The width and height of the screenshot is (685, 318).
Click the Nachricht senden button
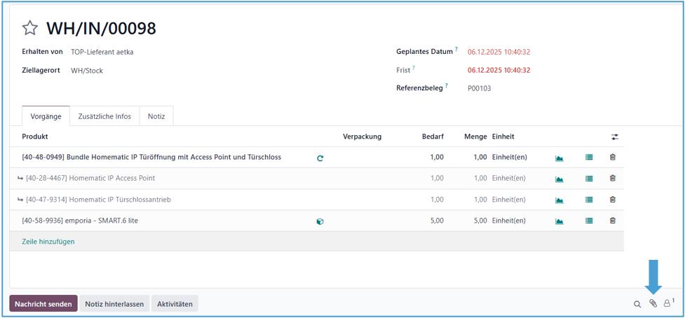[x=43, y=304]
